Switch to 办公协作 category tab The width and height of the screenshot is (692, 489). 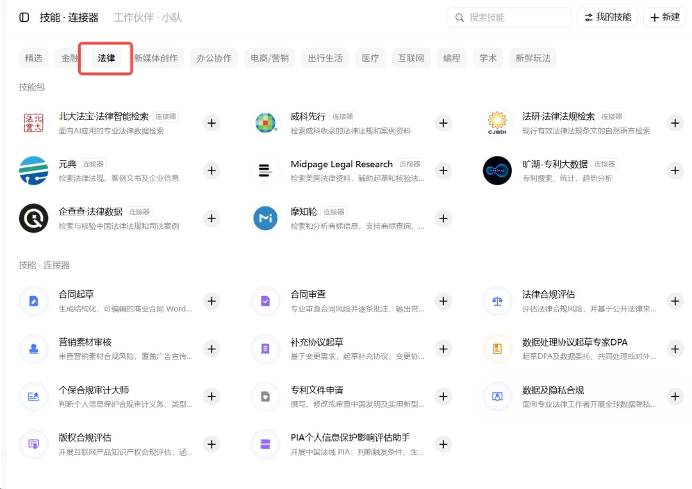point(214,58)
